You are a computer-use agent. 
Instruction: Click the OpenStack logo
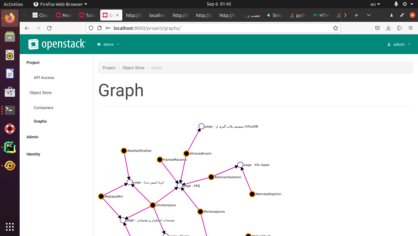[57, 44]
